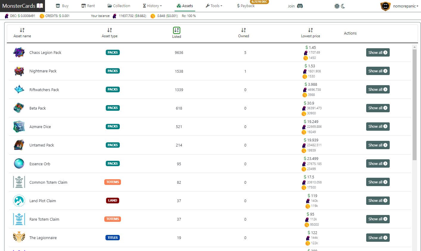
Task: Sort by Asset name column
Action: click(x=22, y=33)
